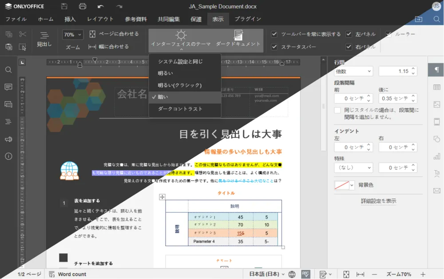Open the comments panel in left sidebar
This screenshot has height=279, width=444.
pyautogui.click(x=8, y=87)
